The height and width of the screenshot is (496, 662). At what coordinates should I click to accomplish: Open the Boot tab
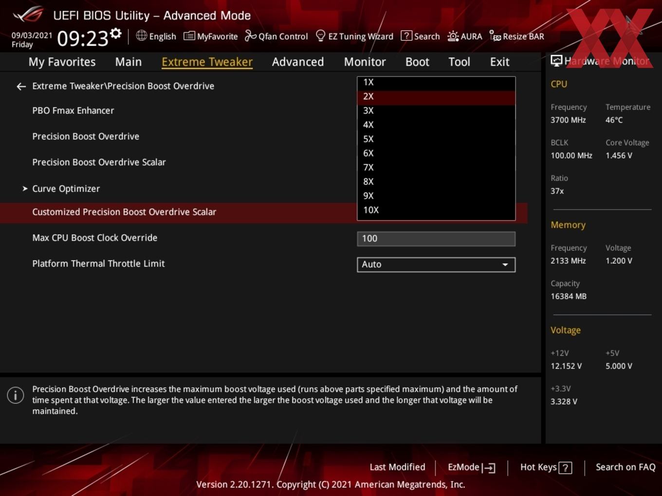tap(417, 62)
